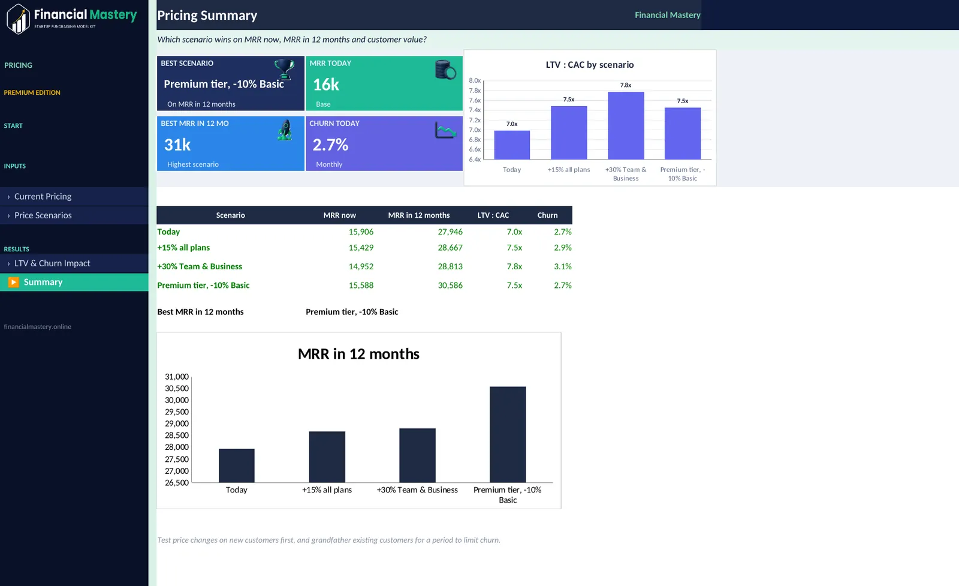Click the PRICING sidebar heading

[18, 65]
